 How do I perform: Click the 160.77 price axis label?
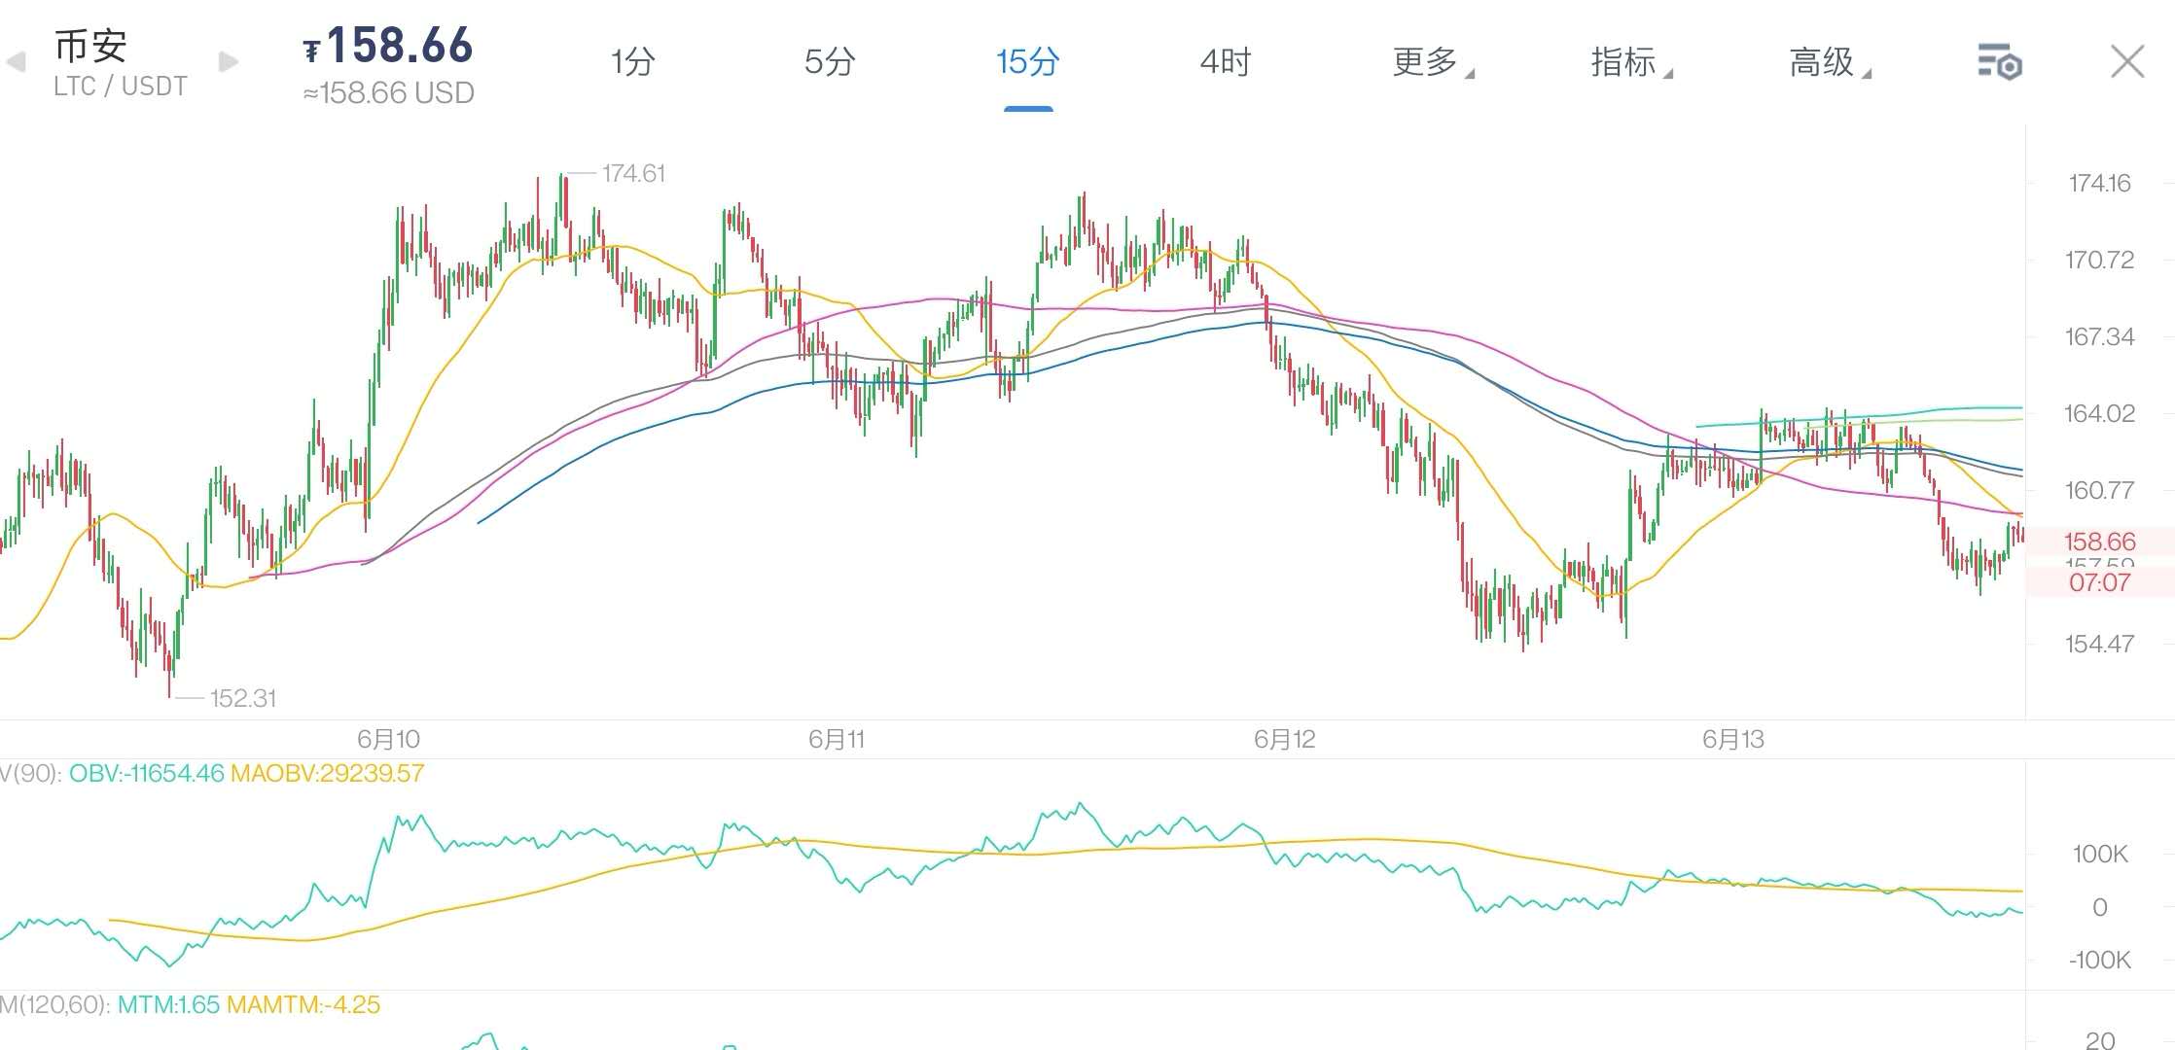[x=2099, y=490]
